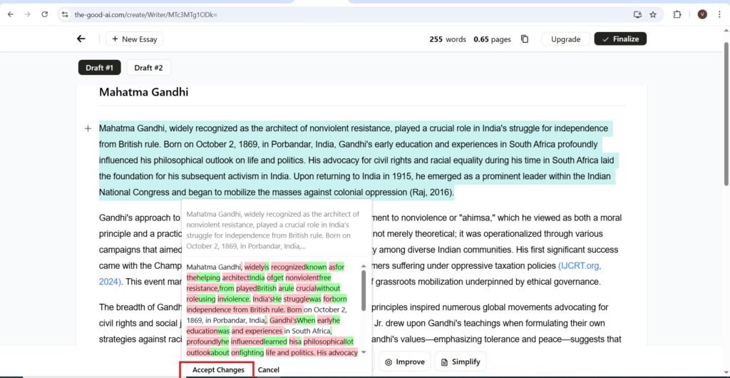This screenshot has width=730, height=378.
Task: Click the diff preview scrollbar down arrow
Action: tap(364, 352)
